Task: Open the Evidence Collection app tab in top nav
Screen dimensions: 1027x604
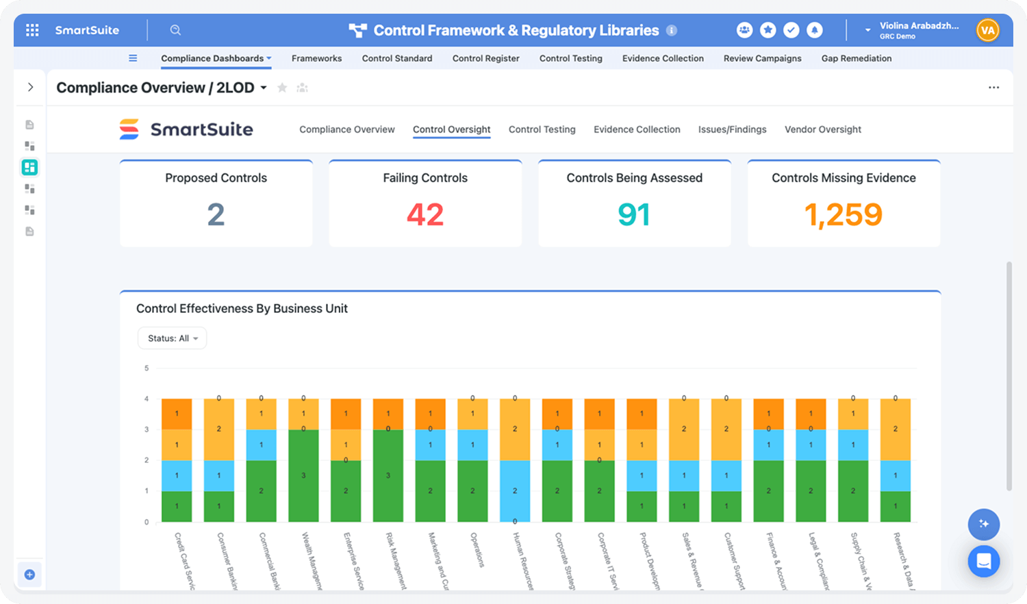Action: click(x=663, y=58)
